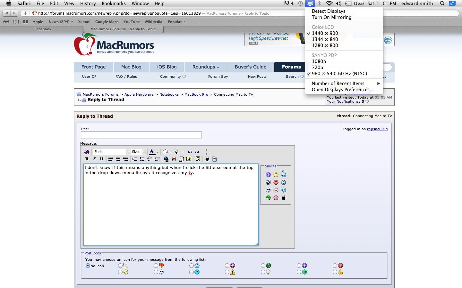
Task: Expand the Community submenu
Action: click(x=173, y=77)
